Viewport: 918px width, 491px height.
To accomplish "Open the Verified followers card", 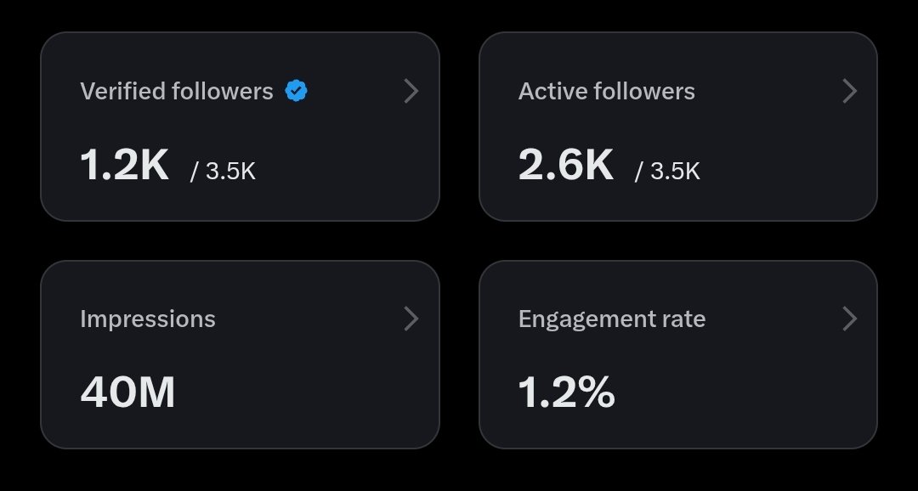I will coord(240,127).
